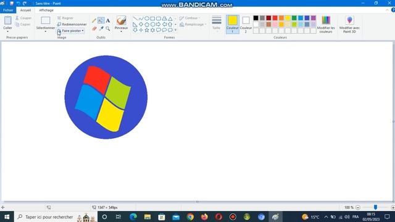Click the zoom slider handle
This screenshot has height=222, width=395.
coord(375,207)
